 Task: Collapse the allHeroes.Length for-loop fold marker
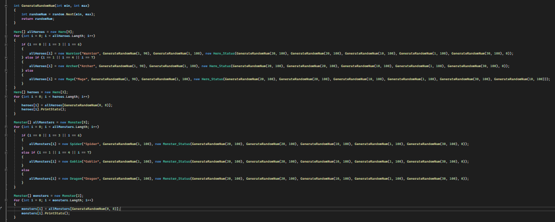[x=6, y=36]
